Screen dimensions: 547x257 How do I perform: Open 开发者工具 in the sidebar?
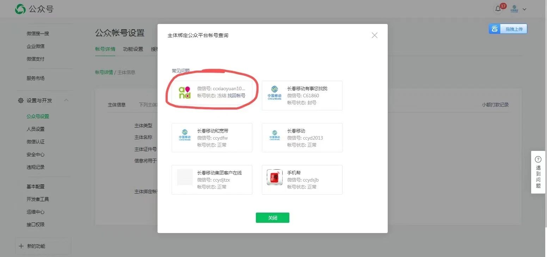point(38,199)
